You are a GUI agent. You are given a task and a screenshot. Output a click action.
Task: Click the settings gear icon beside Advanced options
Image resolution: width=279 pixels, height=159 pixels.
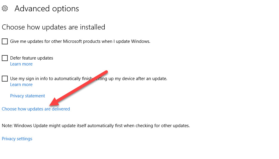point(5,9)
